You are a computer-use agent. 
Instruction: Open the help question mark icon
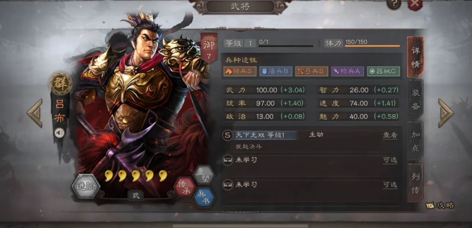click(x=394, y=3)
